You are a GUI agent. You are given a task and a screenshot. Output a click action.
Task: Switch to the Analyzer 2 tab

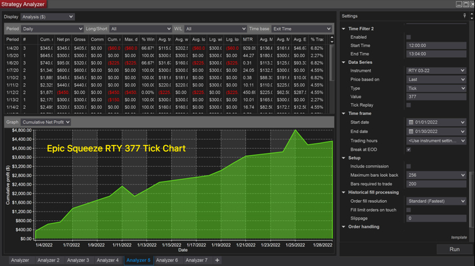pyautogui.click(x=48, y=260)
